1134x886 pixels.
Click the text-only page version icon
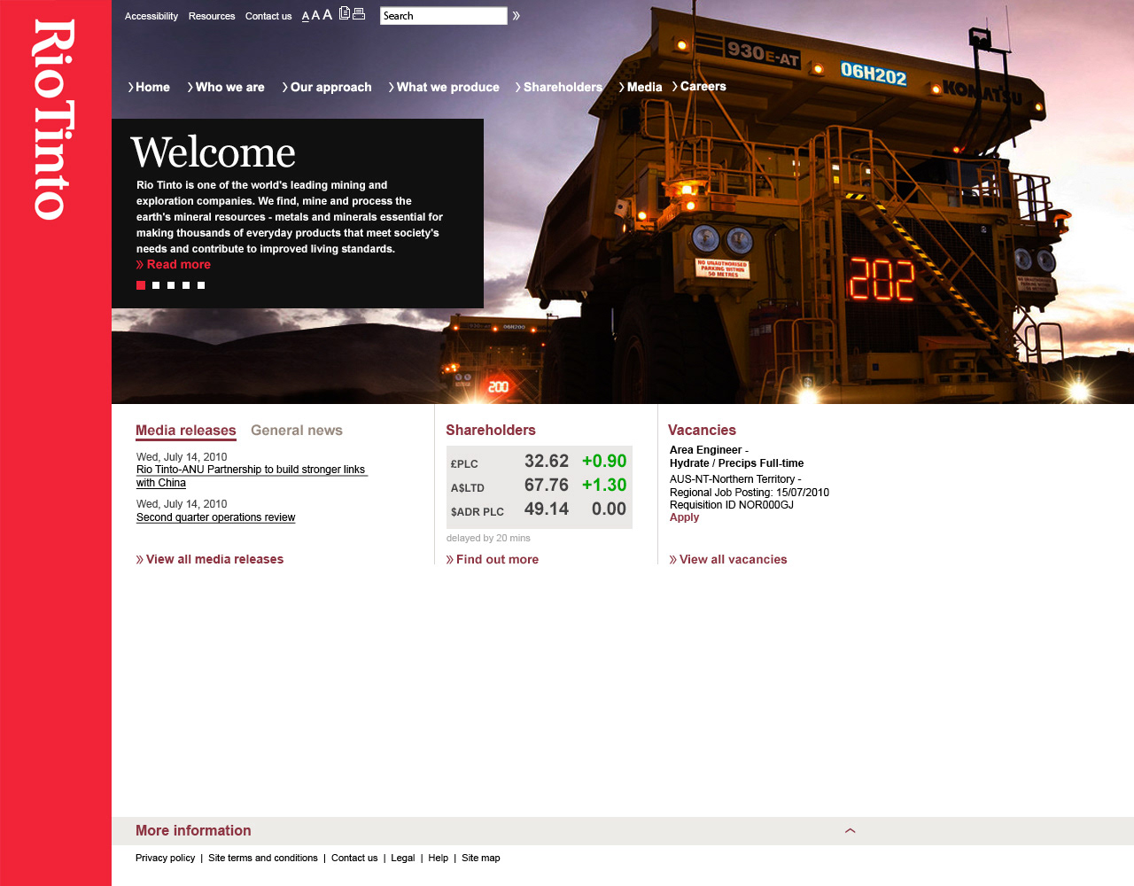pos(345,13)
